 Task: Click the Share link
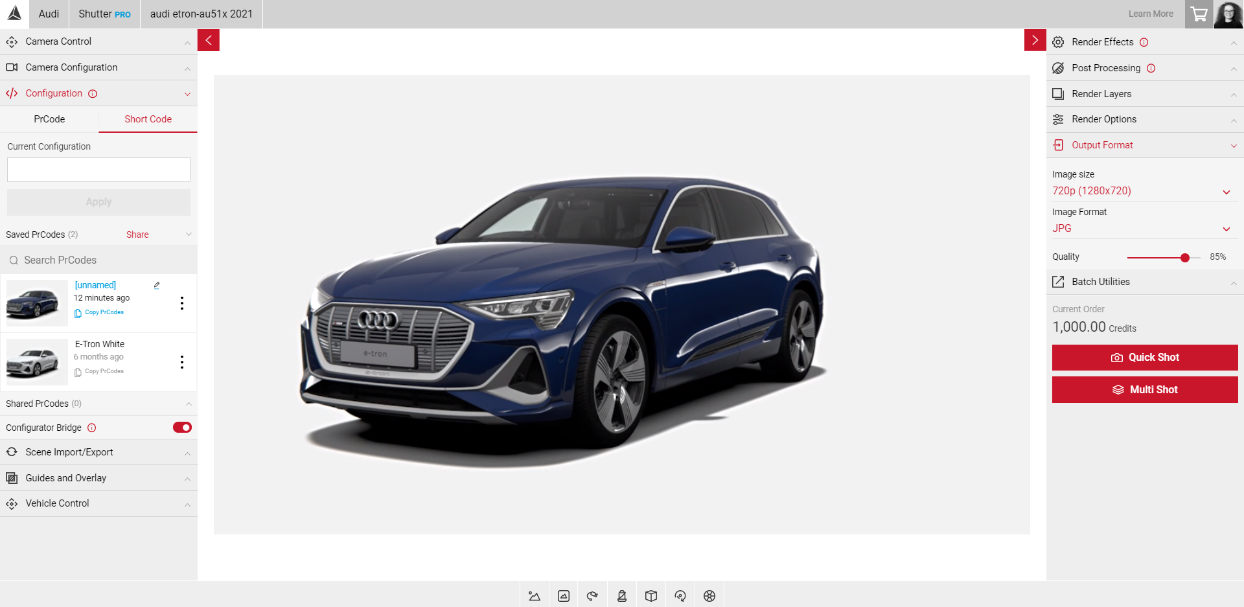point(137,235)
